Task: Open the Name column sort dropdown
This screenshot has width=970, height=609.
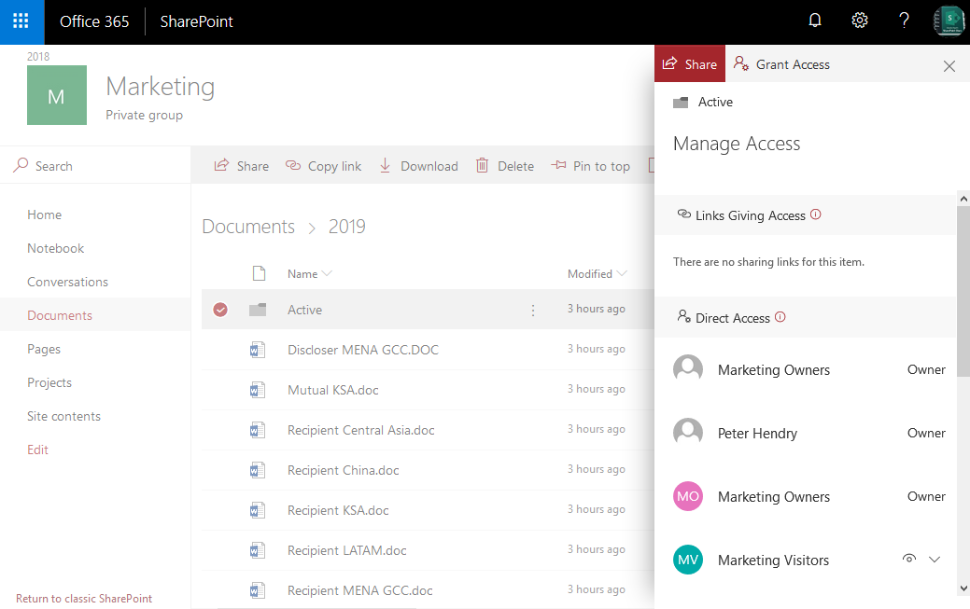Action: 328,273
